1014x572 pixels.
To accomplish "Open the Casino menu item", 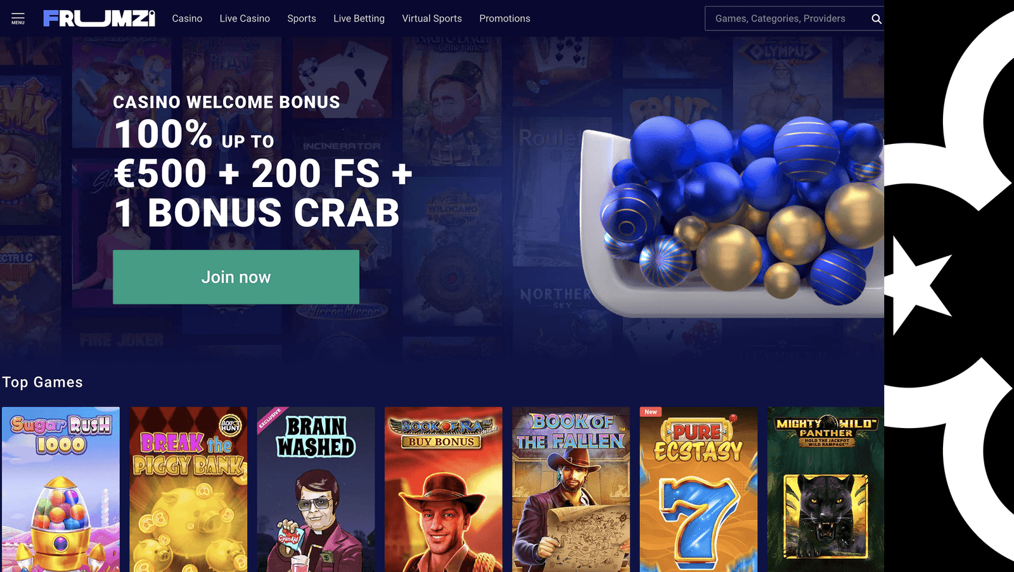I will click(x=187, y=18).
